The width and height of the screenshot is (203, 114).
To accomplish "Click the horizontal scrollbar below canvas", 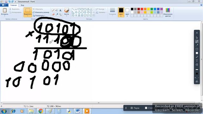I will click(x=99, y=103).
